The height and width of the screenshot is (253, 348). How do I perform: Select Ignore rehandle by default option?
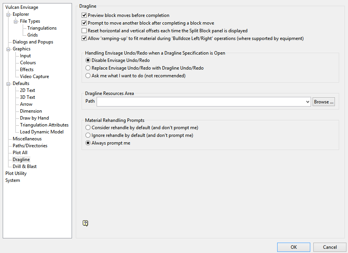click(x=88, y=135)
